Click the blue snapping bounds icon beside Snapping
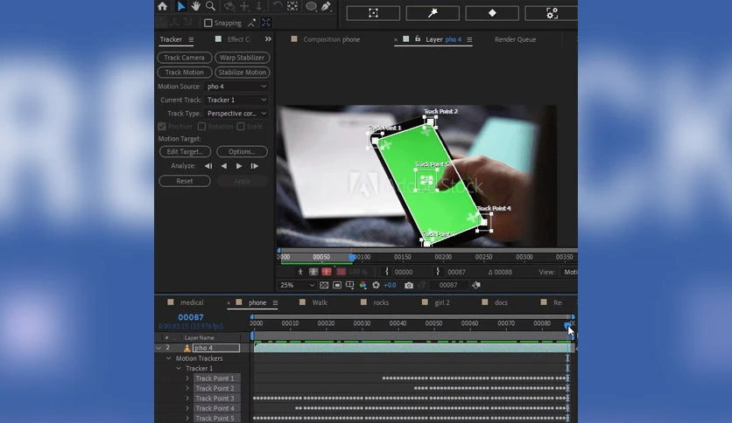The width and height of the screenshot is (732, 423). click(265, 23)
